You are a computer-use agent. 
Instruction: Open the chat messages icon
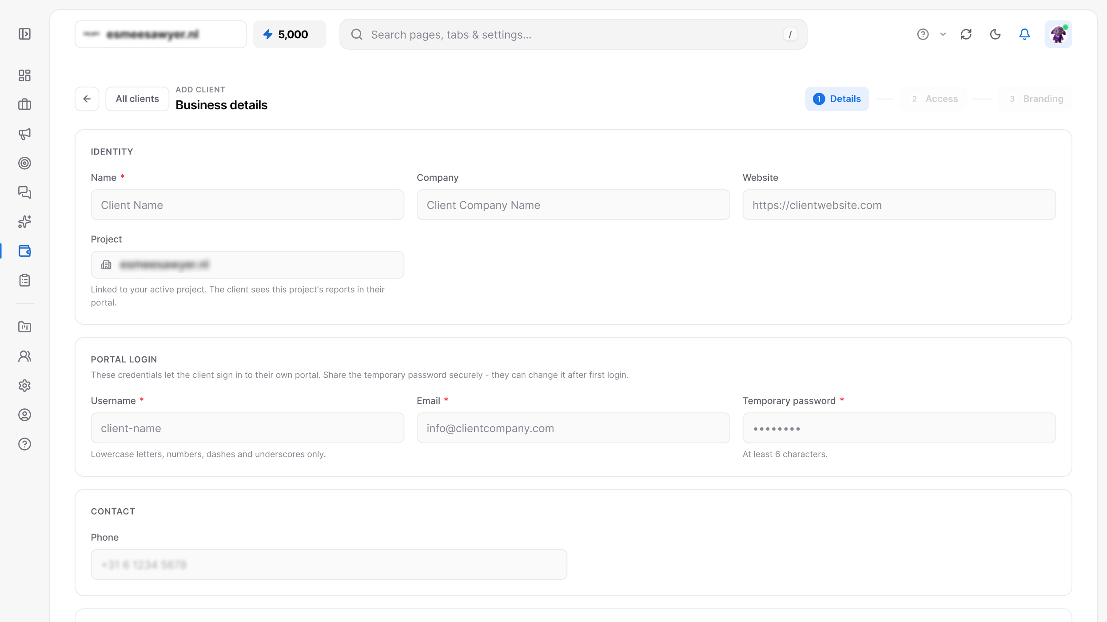click(x=24, y=192)
